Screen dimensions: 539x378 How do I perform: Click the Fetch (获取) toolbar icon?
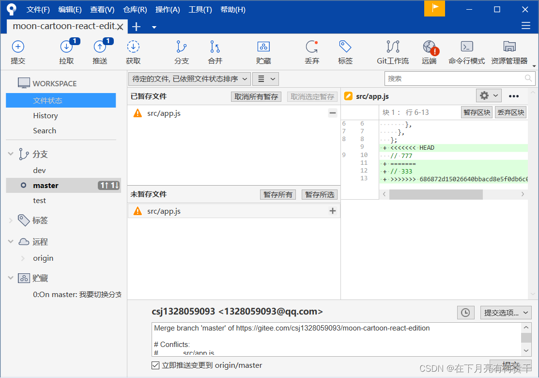tap(133, 52)
